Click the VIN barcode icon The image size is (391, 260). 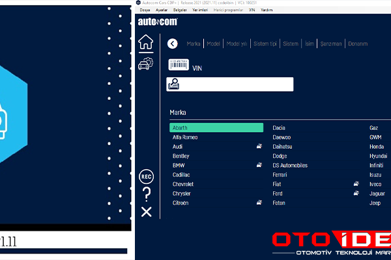click(179, 65)
